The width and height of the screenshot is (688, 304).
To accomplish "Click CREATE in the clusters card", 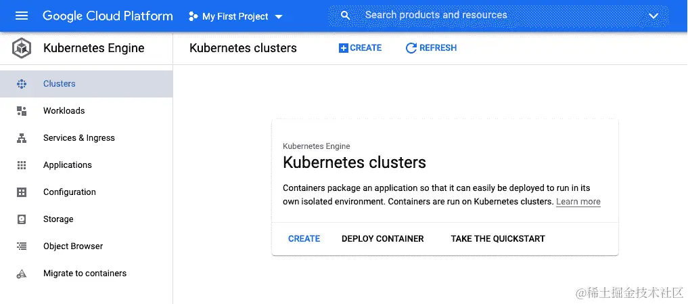I will tap(304, 238).
